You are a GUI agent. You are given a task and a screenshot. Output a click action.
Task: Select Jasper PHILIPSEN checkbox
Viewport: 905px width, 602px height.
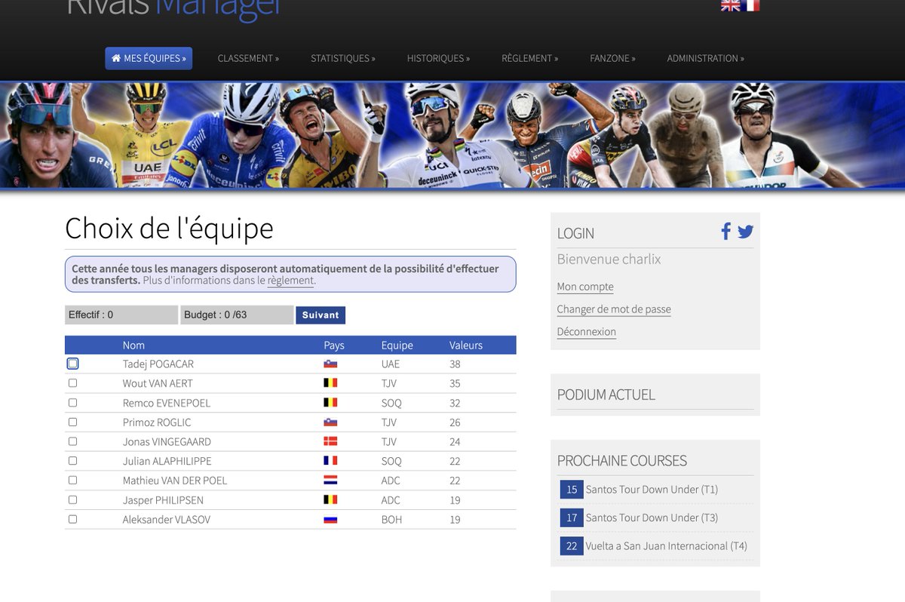click(x=72, y=499)
